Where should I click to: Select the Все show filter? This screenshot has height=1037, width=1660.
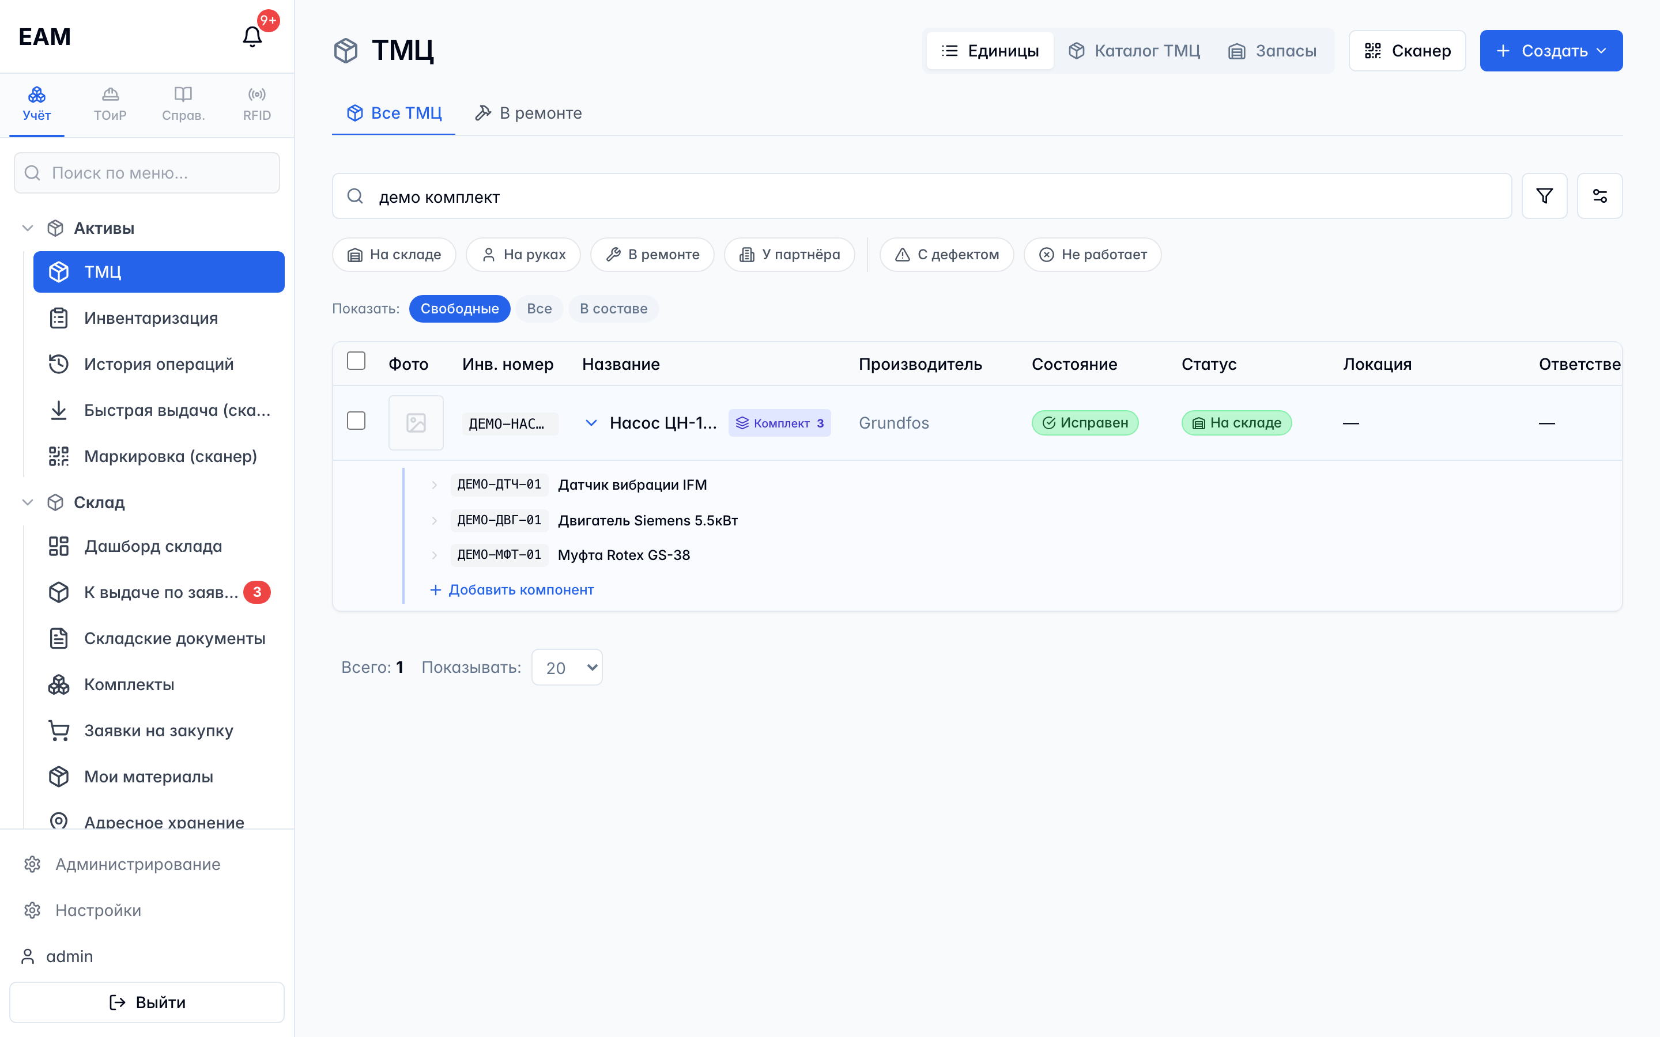(539, 309)
